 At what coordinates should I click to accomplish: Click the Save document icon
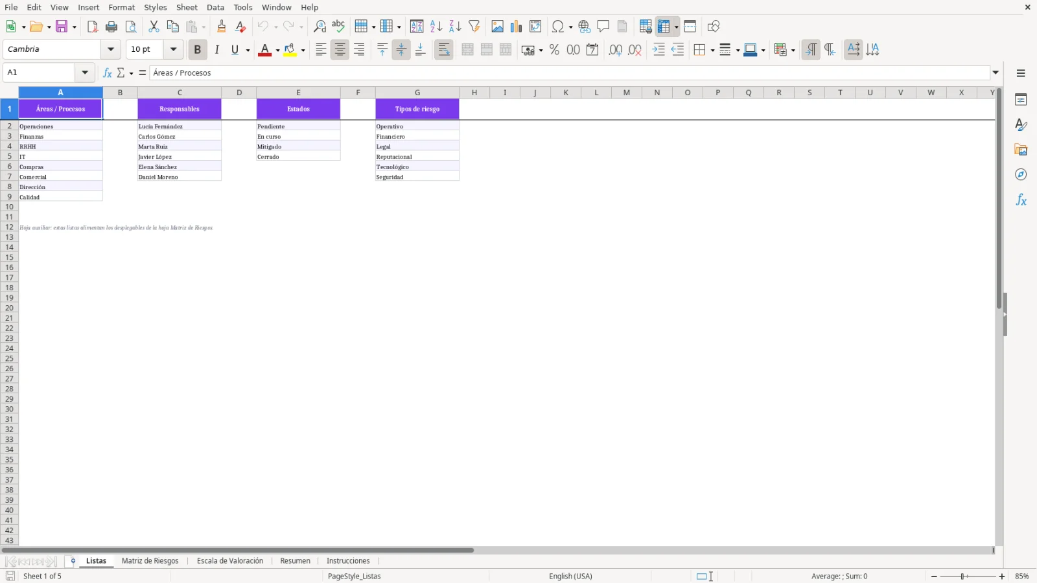coord(62,27)
